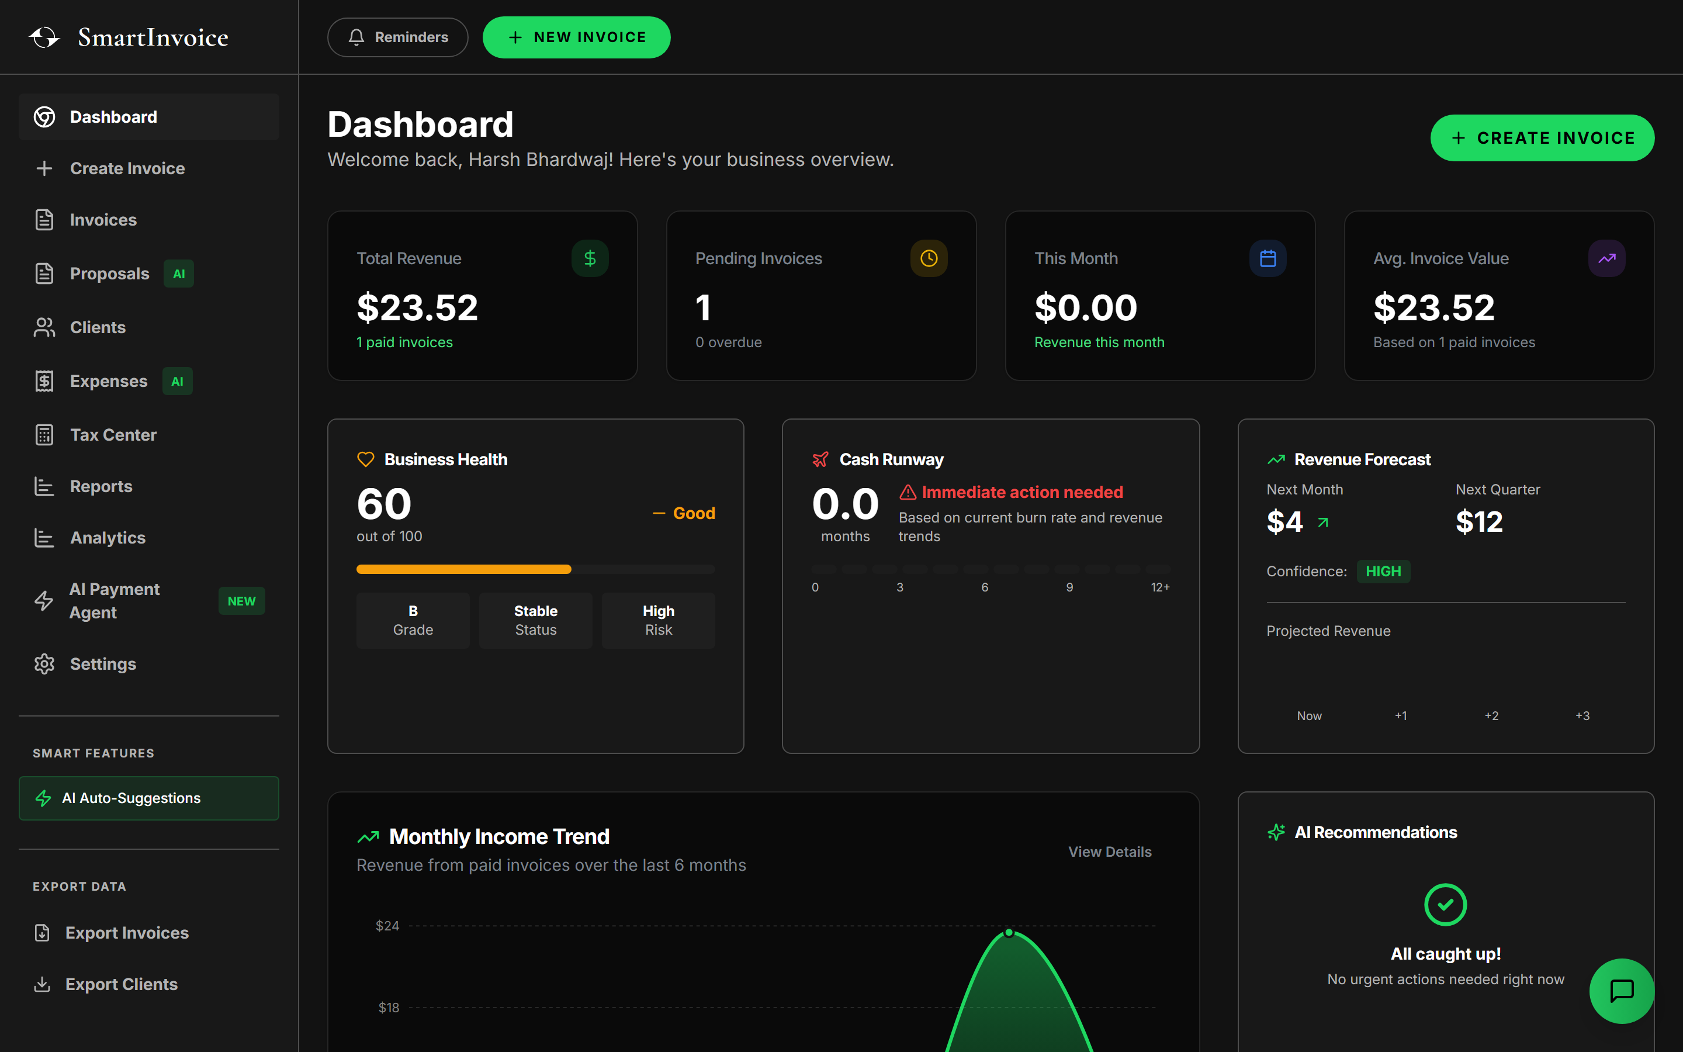This screenshot has height=1052, width=1683.
Task: Click the High Risk tile
Action: pyautogui.click(x=659, y=621)
